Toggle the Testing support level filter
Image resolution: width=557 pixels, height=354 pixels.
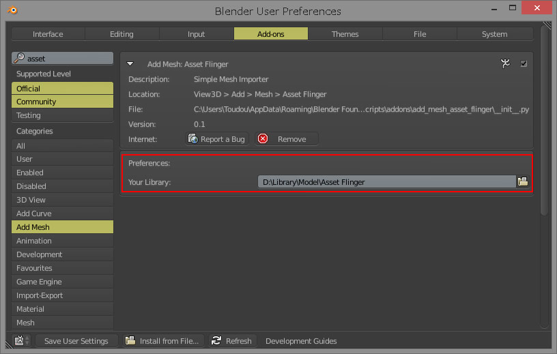(63, 115)
